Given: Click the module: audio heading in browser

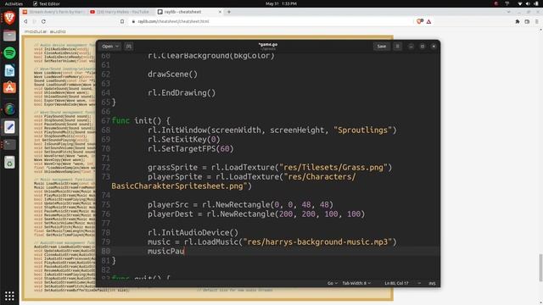Looking at the screenshot, I should tap(45, 31).
